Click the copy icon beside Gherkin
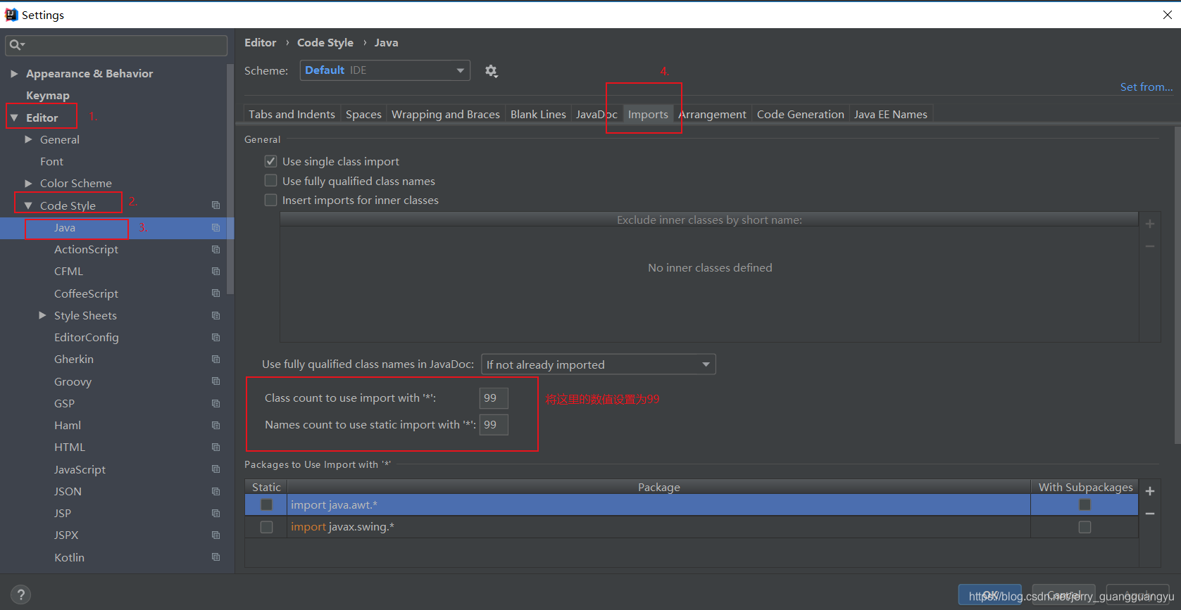Image resolution: width=1181 pixels, height=610 pixels. pyautogui.click(x=216, y=360)
